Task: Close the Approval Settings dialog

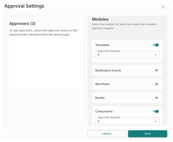Action: (x=163, y=7)
